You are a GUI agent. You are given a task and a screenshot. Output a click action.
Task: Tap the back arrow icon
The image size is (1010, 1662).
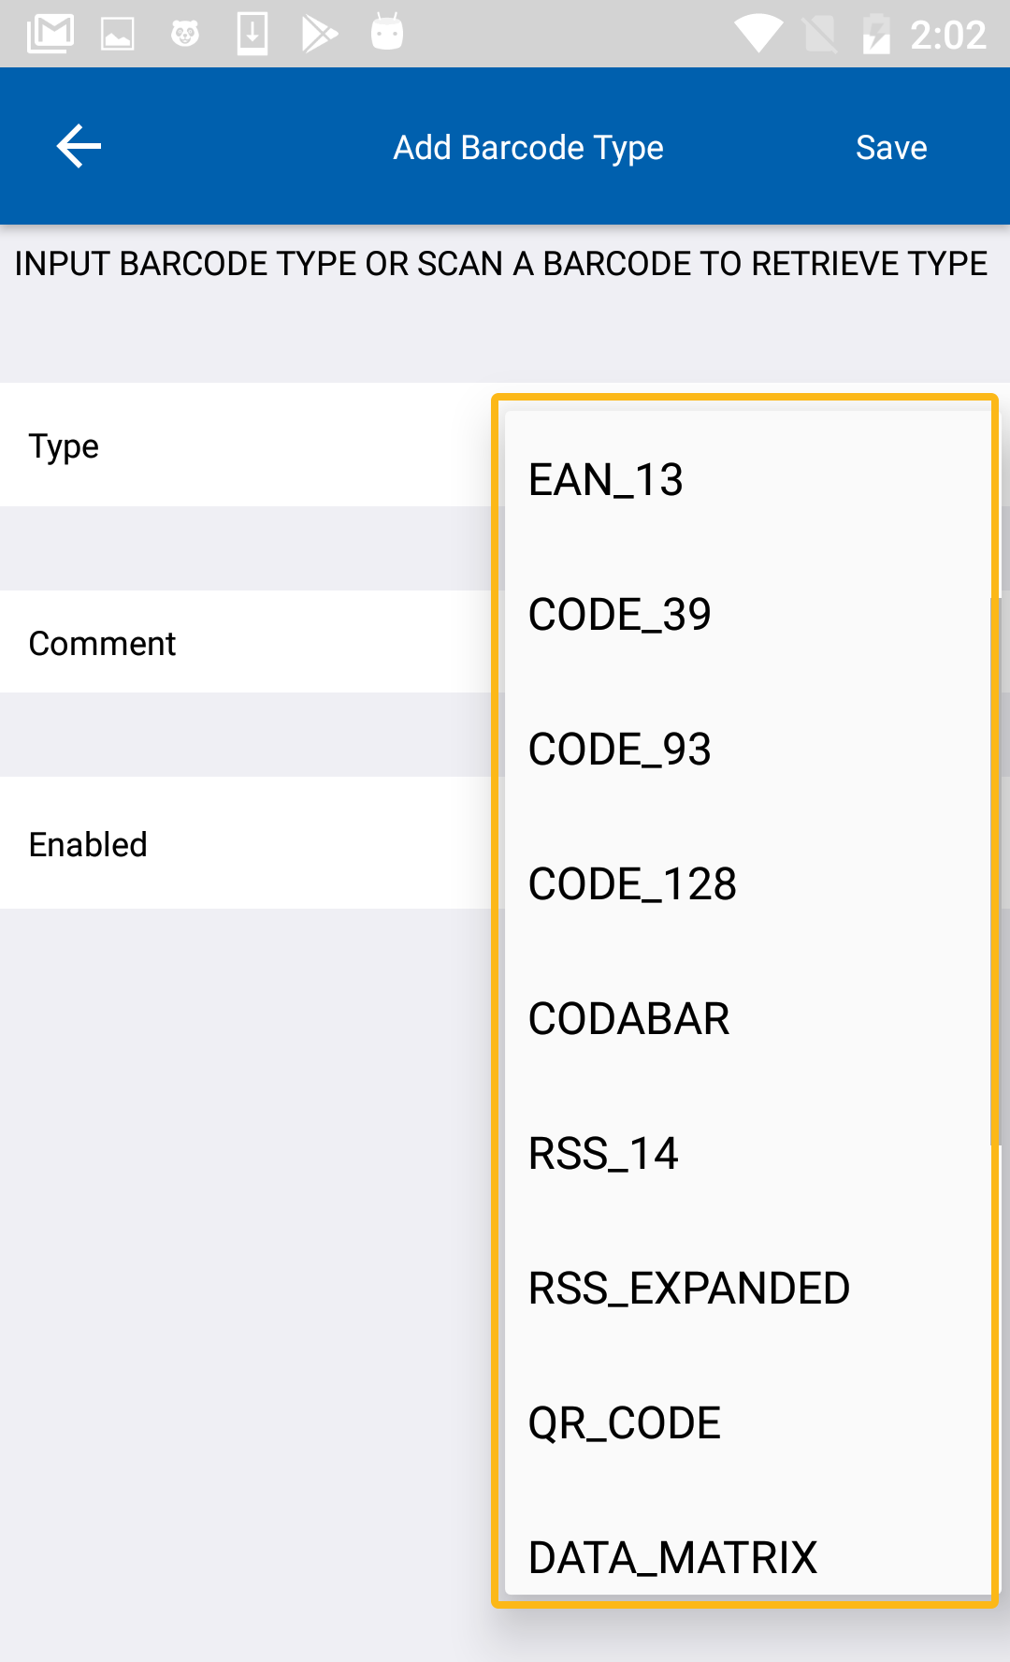[x=79, y=147]
